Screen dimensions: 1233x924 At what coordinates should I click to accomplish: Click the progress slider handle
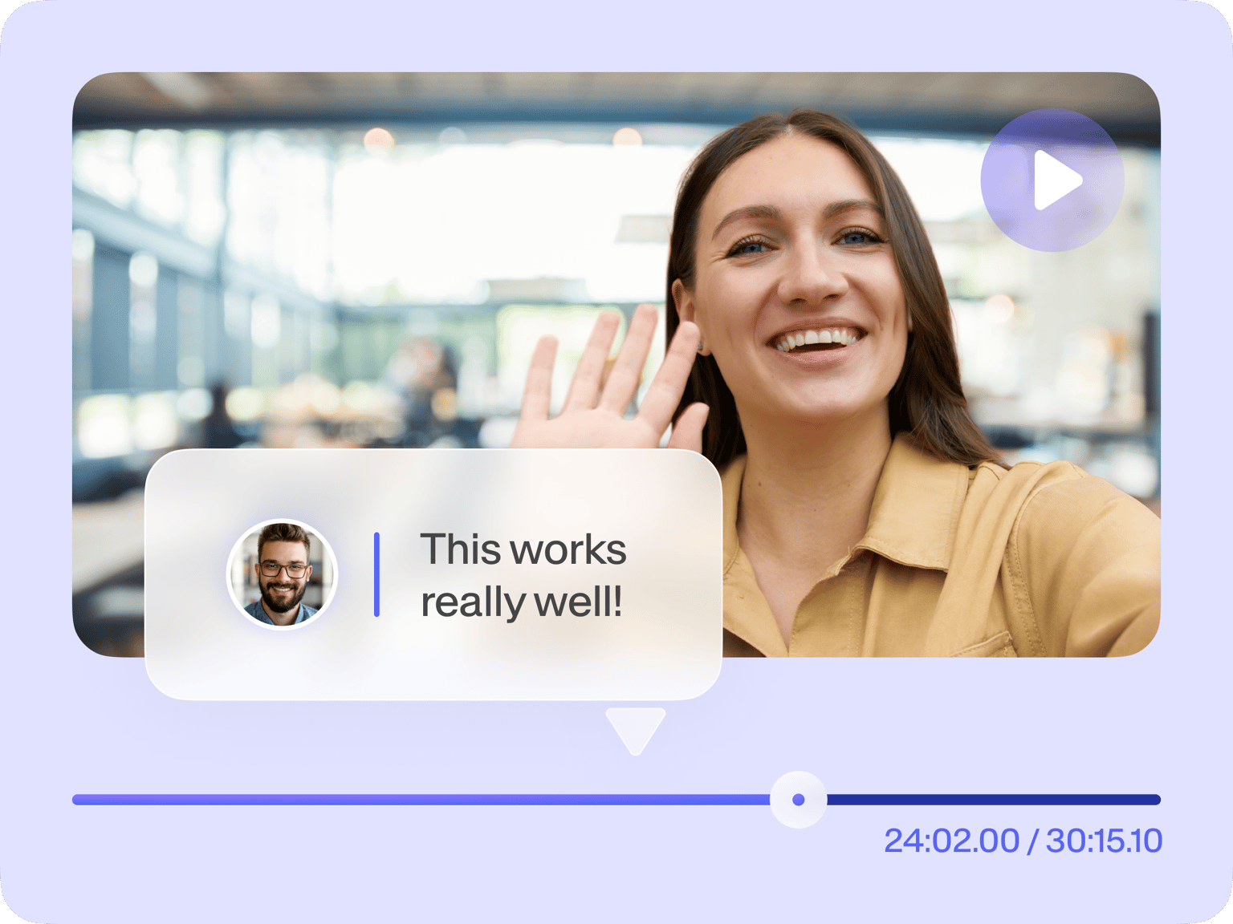pos(798,800)
